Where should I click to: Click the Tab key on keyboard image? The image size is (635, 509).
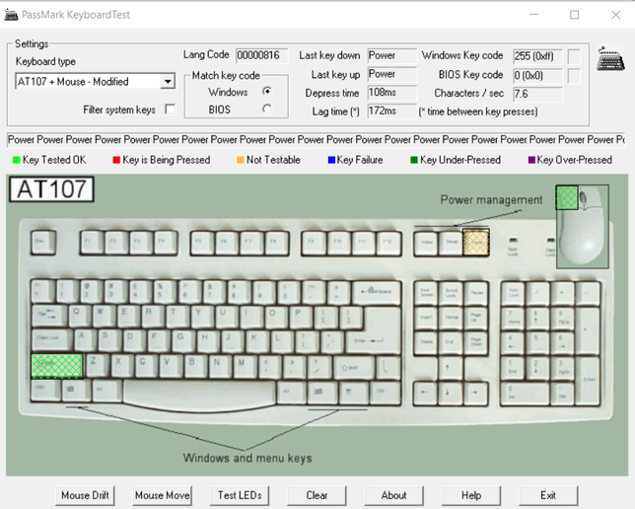click(49, 316)
